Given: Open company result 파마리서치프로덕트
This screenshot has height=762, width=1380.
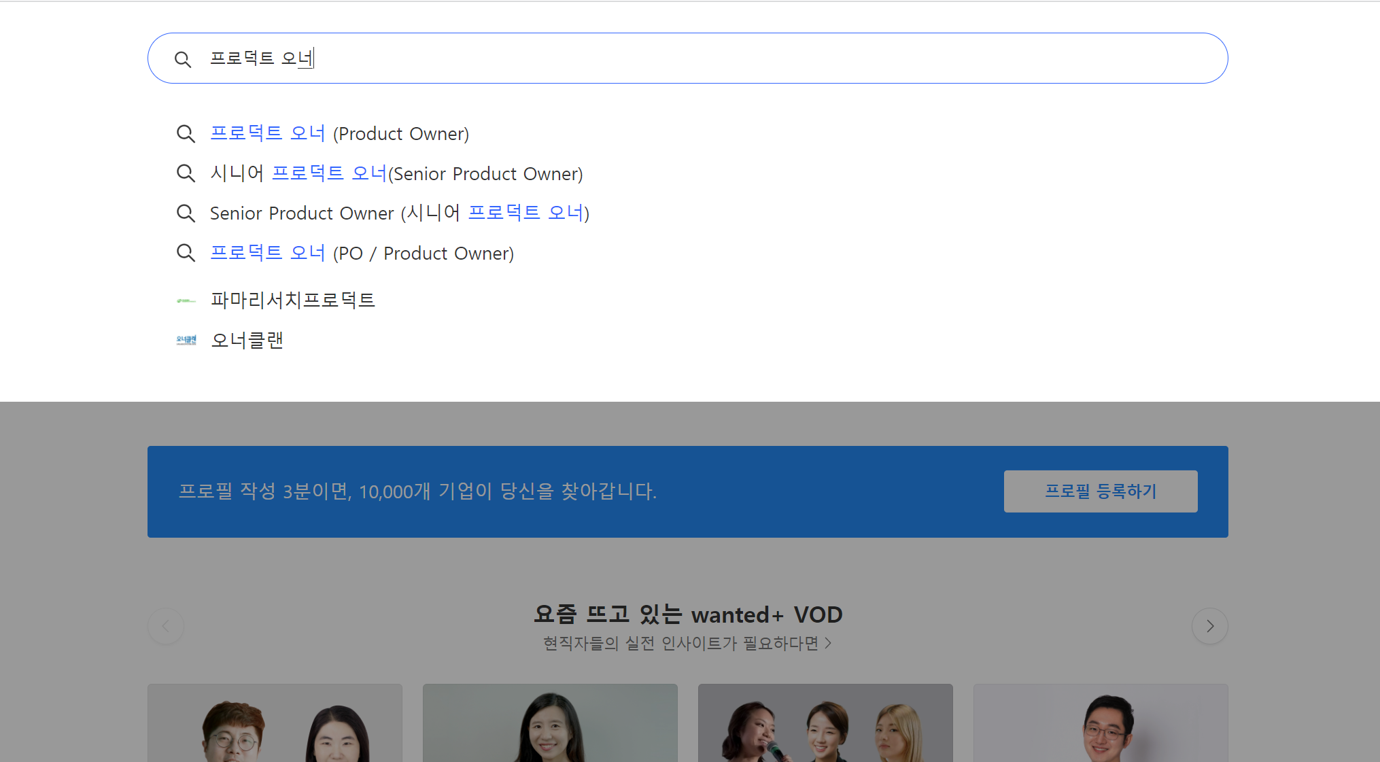Looking at the screenshot, I should [x=293, y=300].
